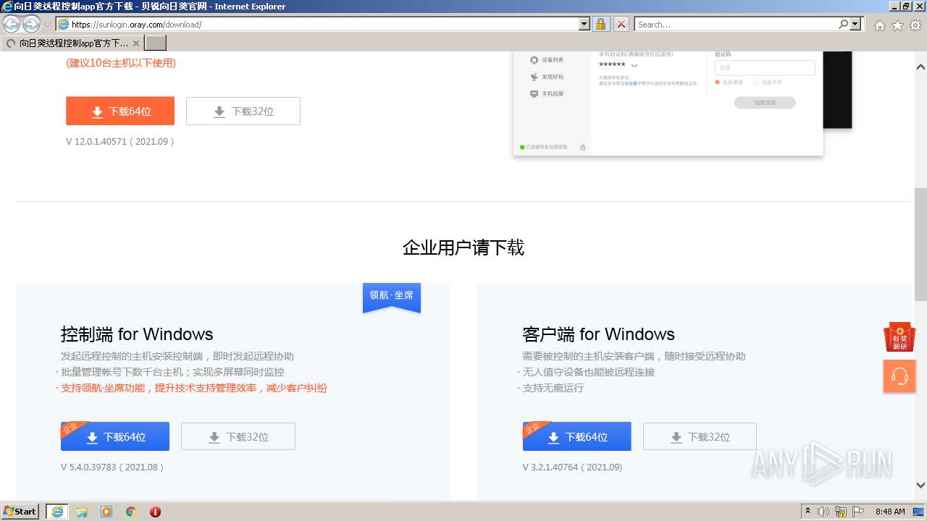Open the Tools gear icon
Viewport: 927px width, 521px height.
click(x=915, y=25)
